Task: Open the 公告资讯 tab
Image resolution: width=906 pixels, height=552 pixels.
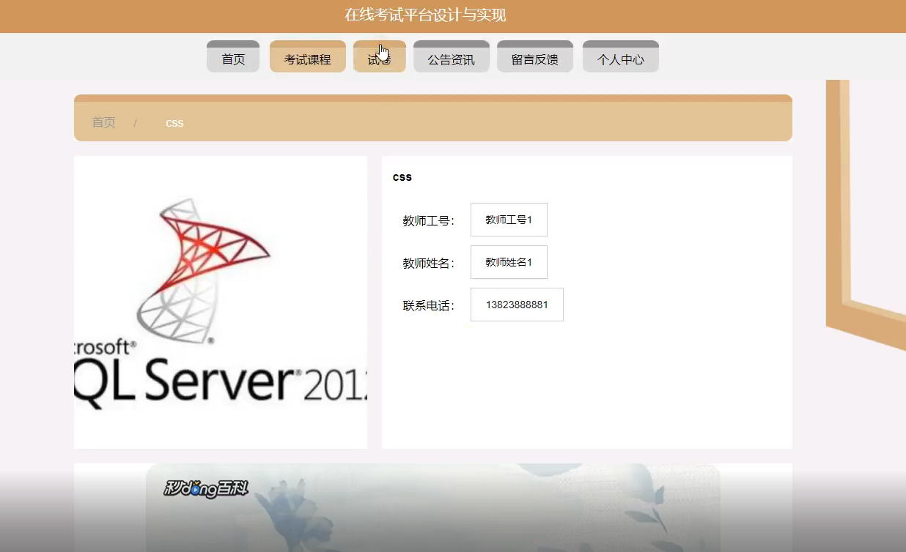Action: coord(452,56)
